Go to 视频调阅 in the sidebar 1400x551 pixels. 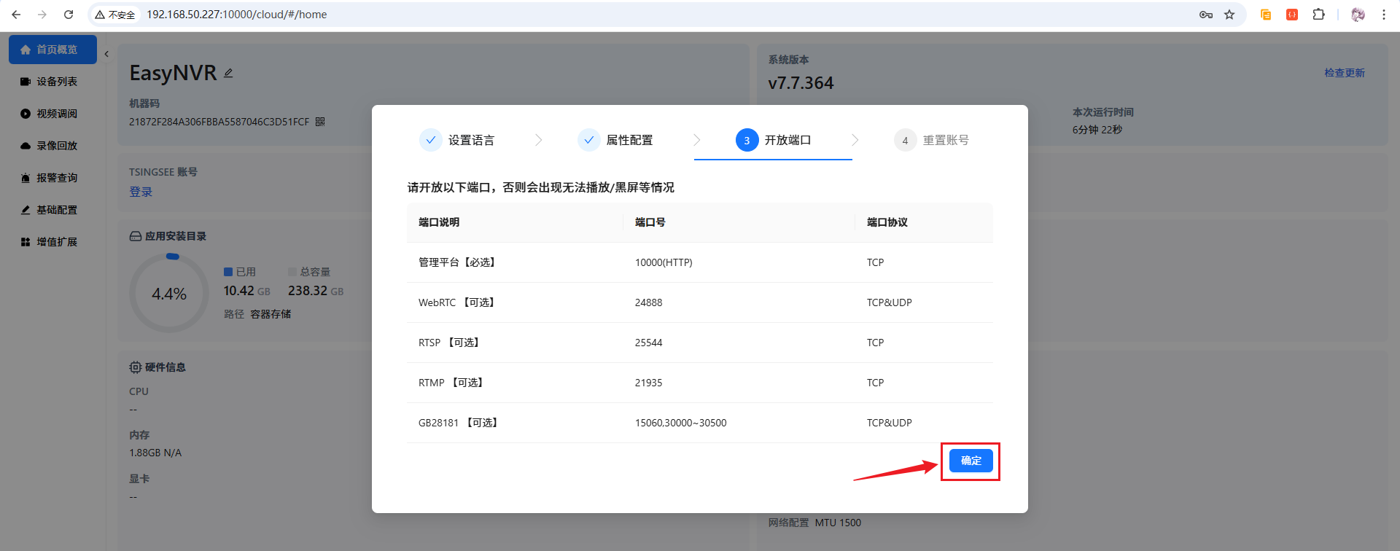coord(57,114)
